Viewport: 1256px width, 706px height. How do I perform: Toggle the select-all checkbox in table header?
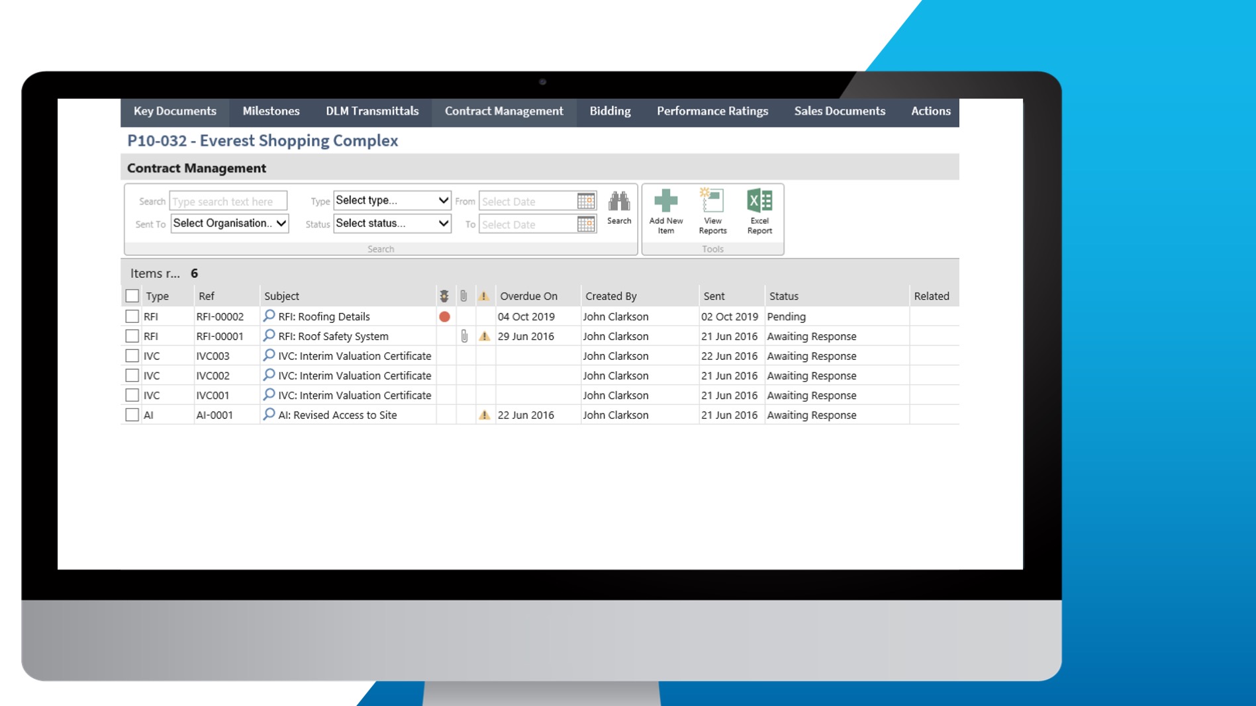(132, 296)
